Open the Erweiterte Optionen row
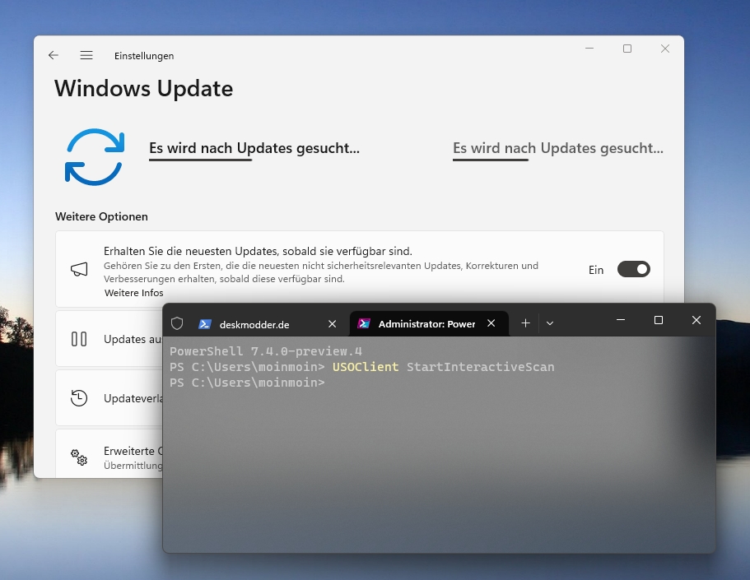Viewport: 750px width, 580px height. pos(109,453)
